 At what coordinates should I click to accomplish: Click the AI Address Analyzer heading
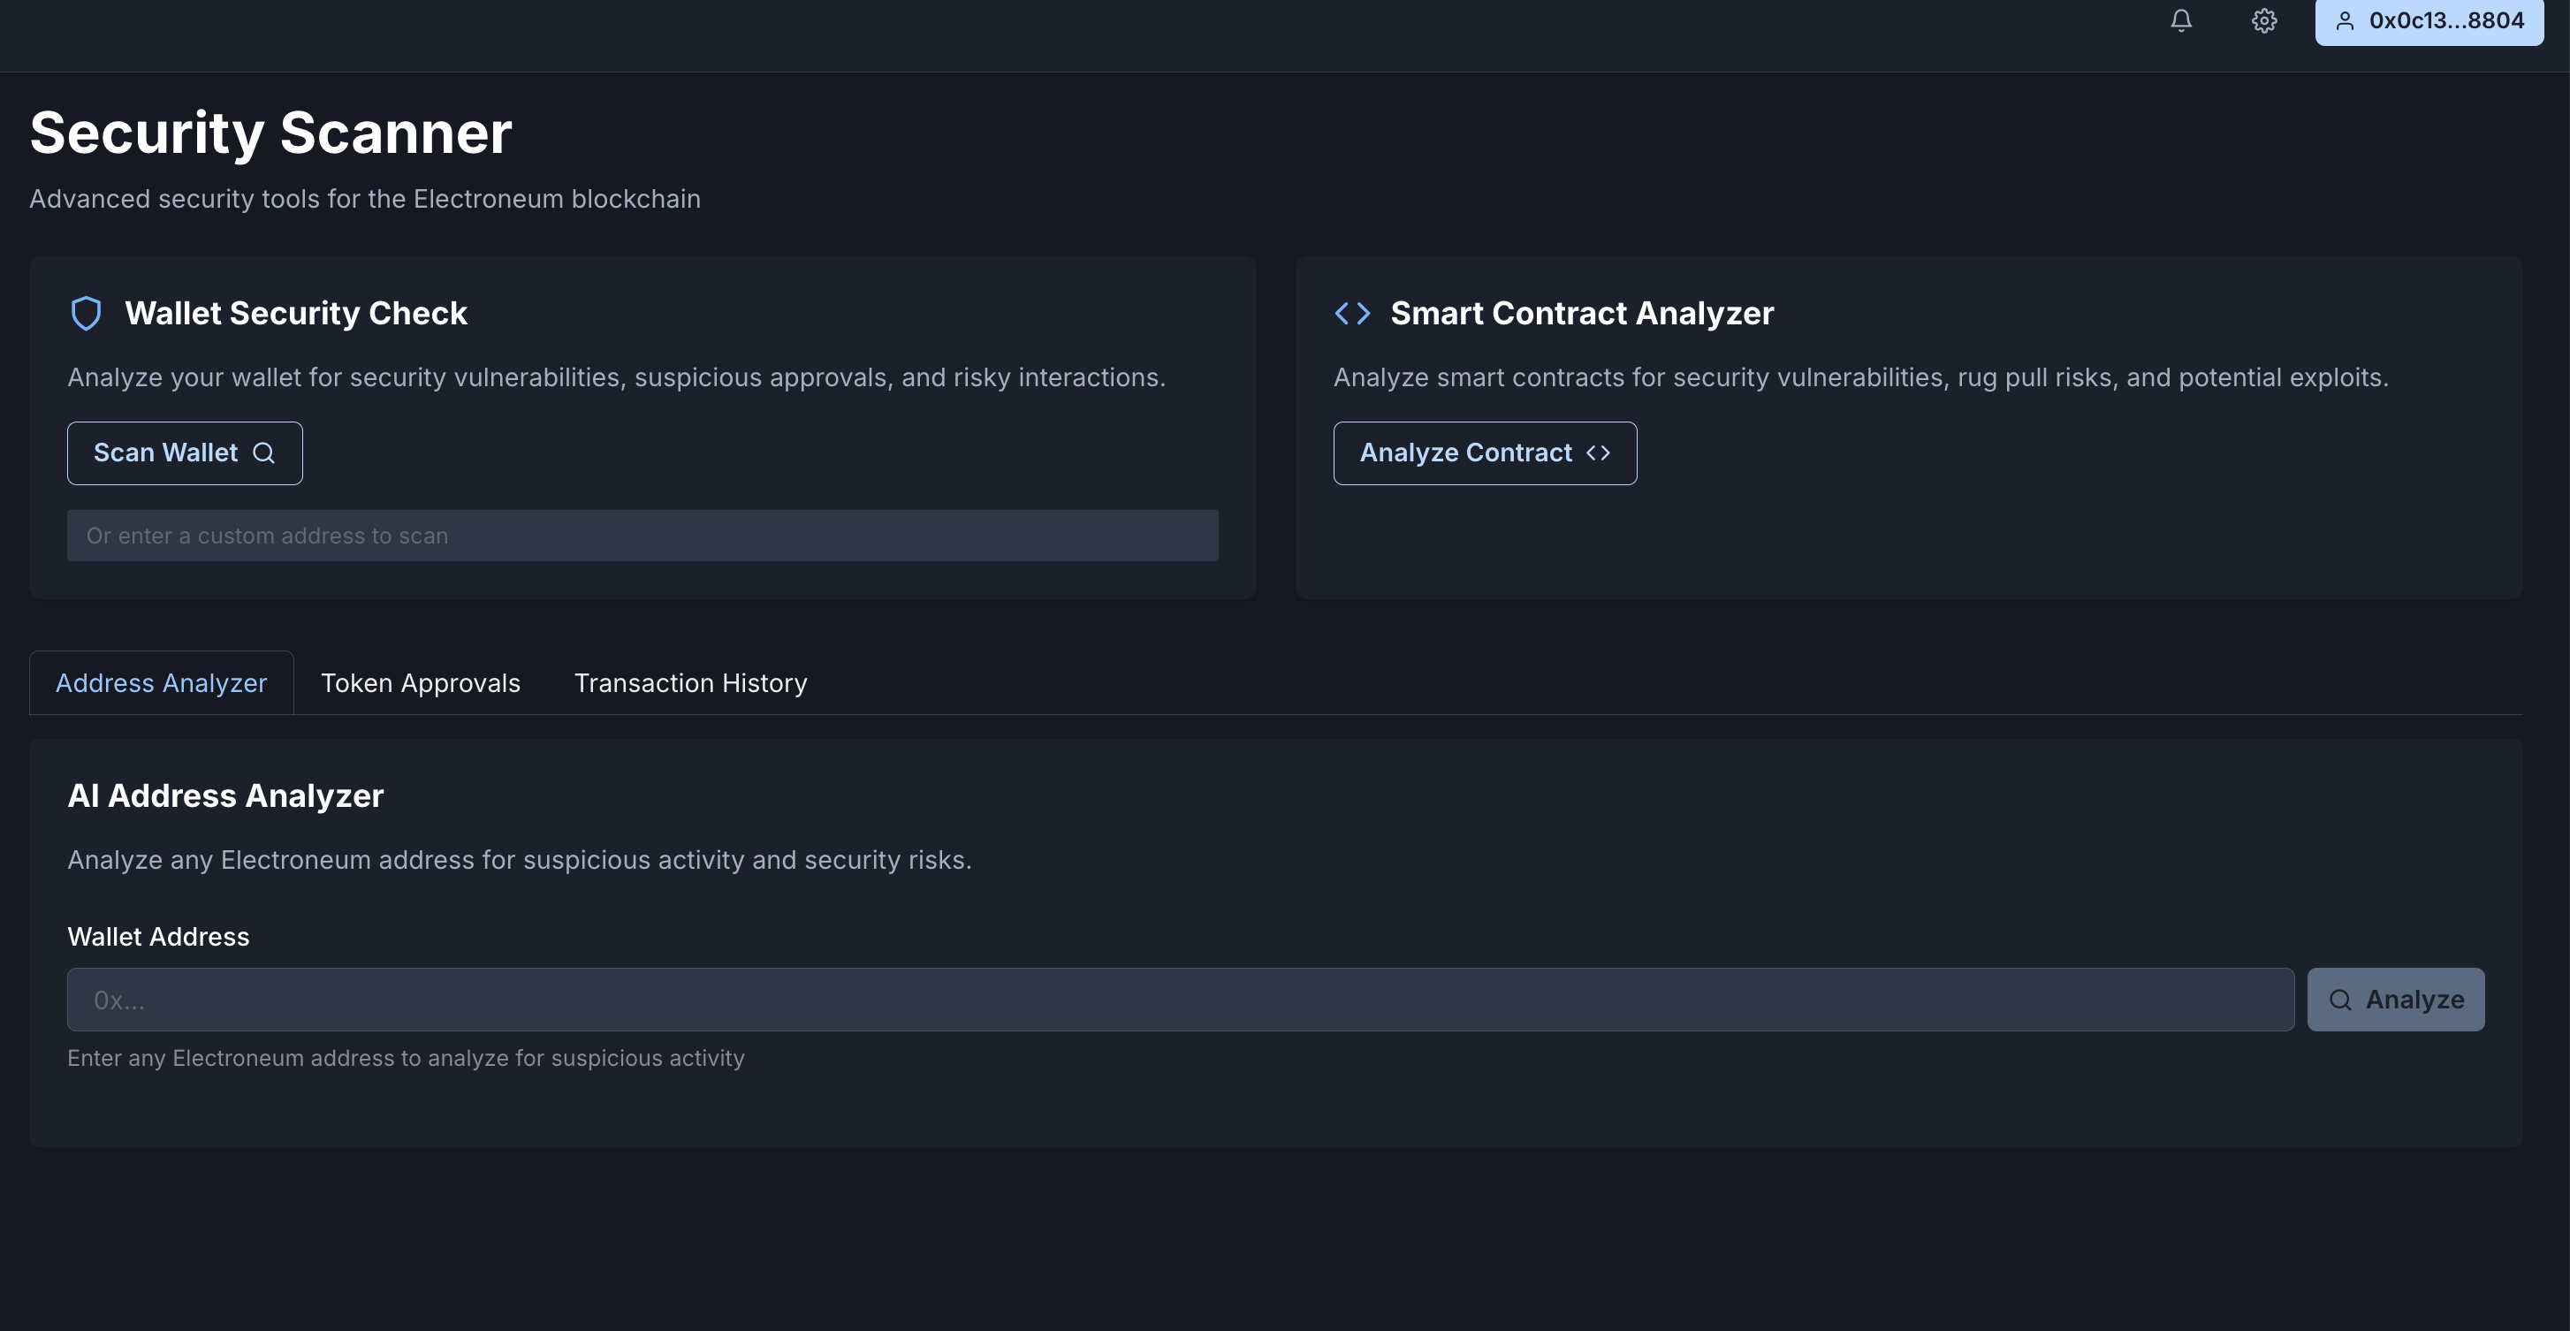click(x=225, y=796)
